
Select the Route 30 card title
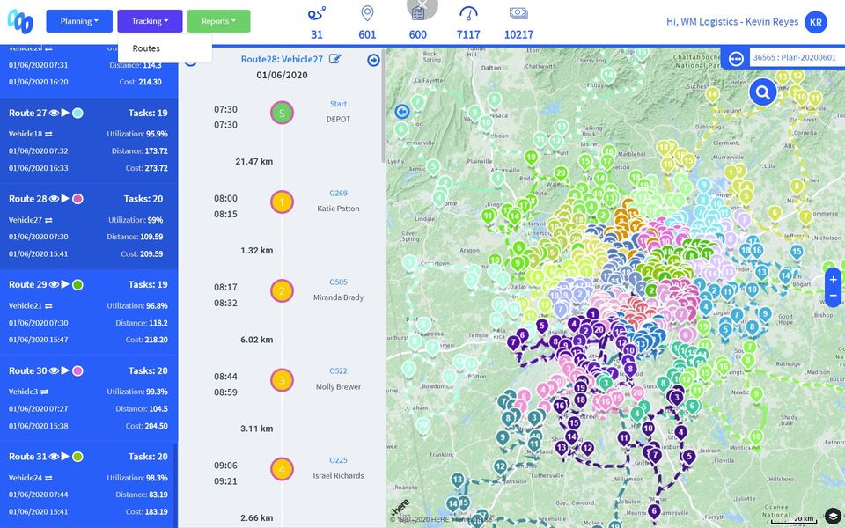27,370
